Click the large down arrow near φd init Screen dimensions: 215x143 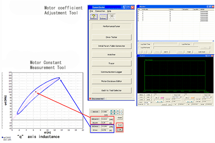118,114
